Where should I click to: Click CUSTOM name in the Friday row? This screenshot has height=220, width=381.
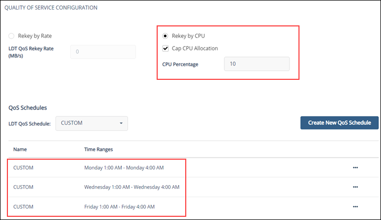click(x=23, y=206)
